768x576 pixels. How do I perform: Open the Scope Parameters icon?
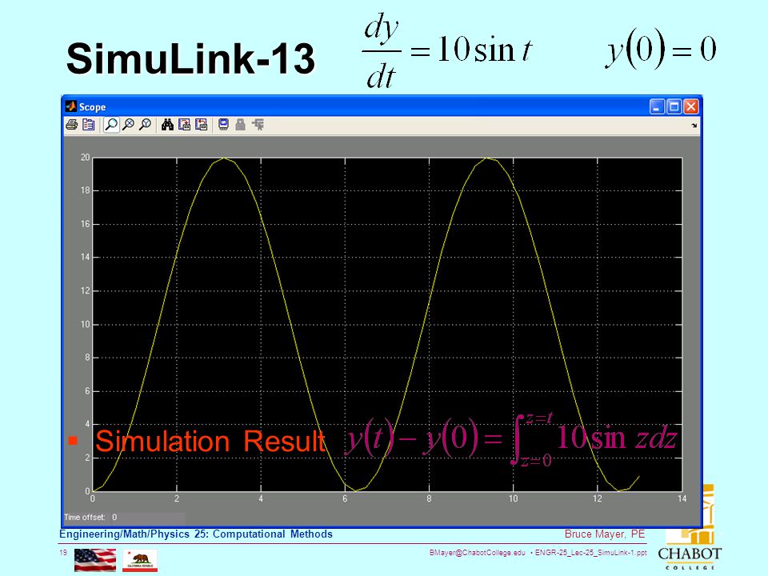(89, 125)
